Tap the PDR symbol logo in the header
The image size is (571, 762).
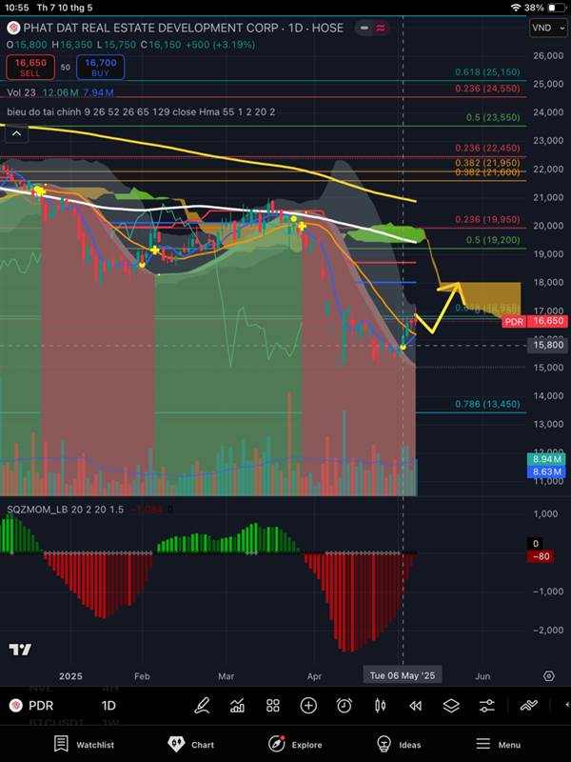point(13,28)
